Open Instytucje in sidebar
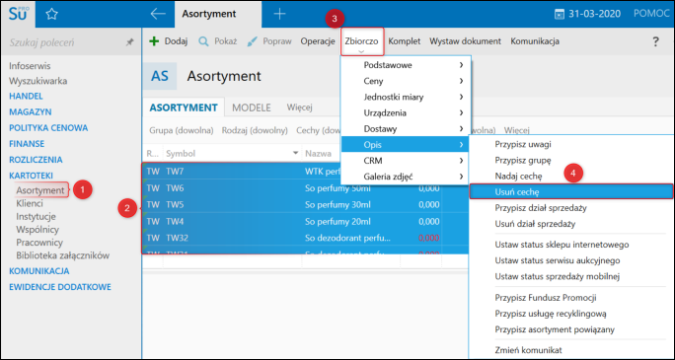Image resolution: width=675 pixels, height=360 pixels. pyautogui.click(x=36, y=216)
